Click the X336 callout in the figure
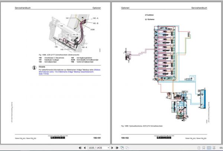223x151 pixels. [93, 30]
